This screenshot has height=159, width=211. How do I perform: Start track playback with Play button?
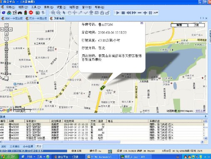(118, 13)
